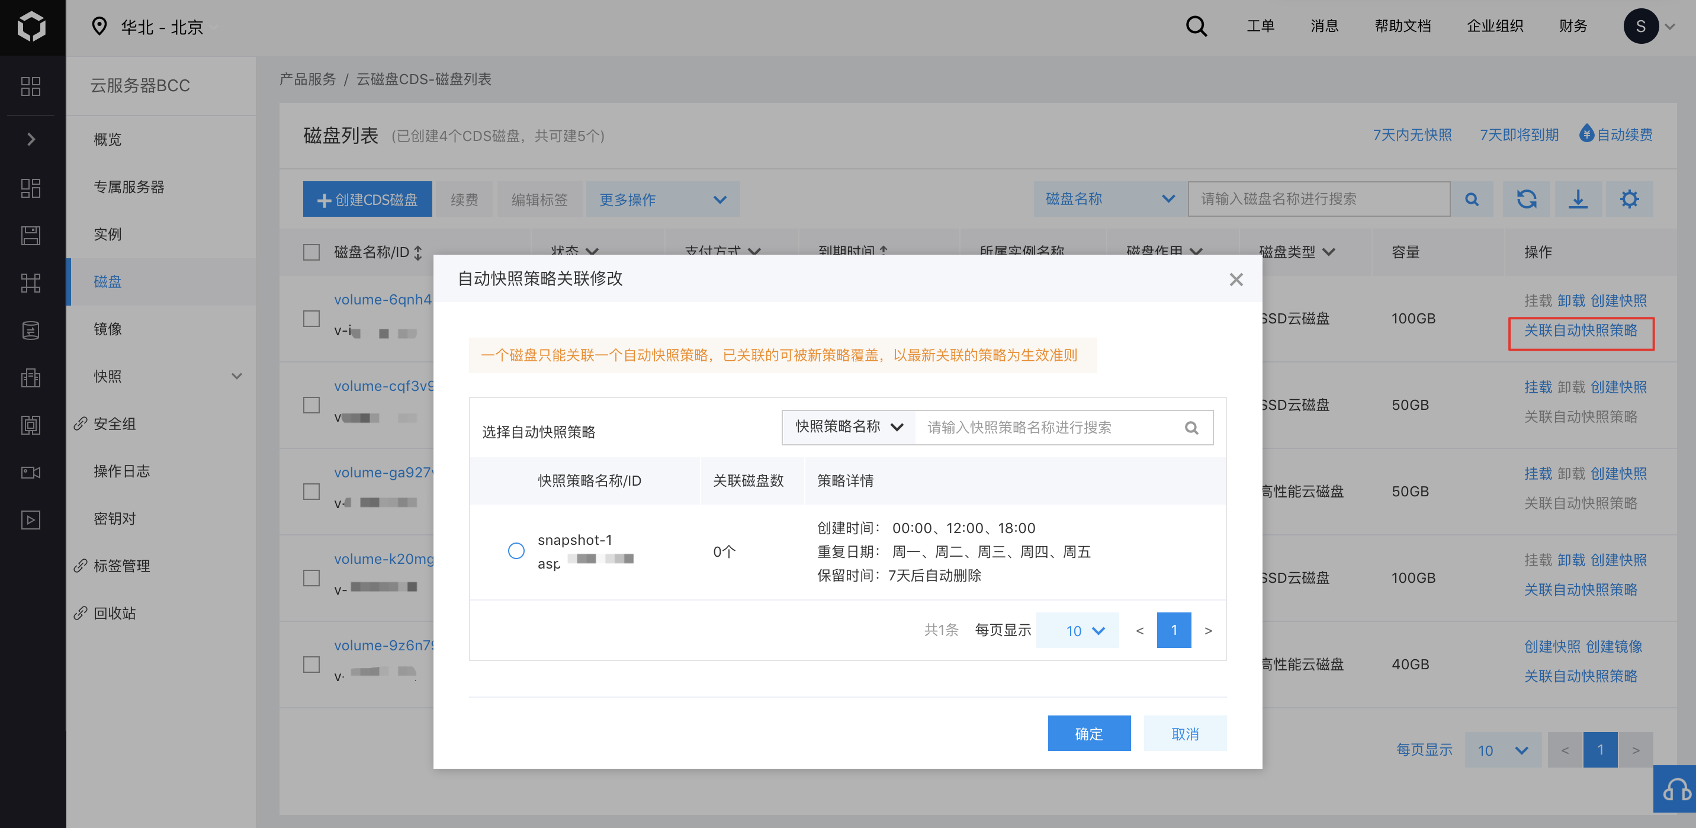Image resolution: width=1696 pixels, height=828 pixels.
Task: Click 确定 to confirm policy
Action: click(1089, 733)
